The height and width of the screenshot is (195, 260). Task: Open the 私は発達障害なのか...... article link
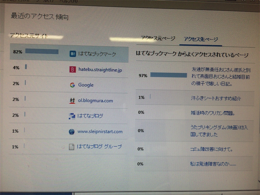point(213,164)
